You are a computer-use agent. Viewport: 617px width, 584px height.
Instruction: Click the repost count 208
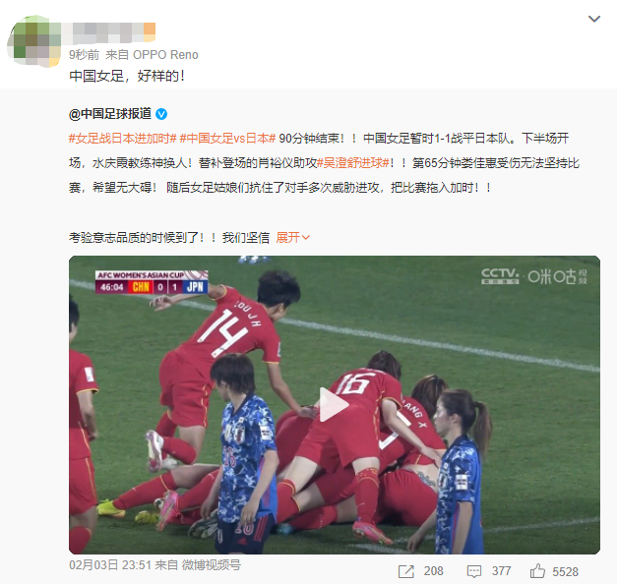tap(434, 571)
